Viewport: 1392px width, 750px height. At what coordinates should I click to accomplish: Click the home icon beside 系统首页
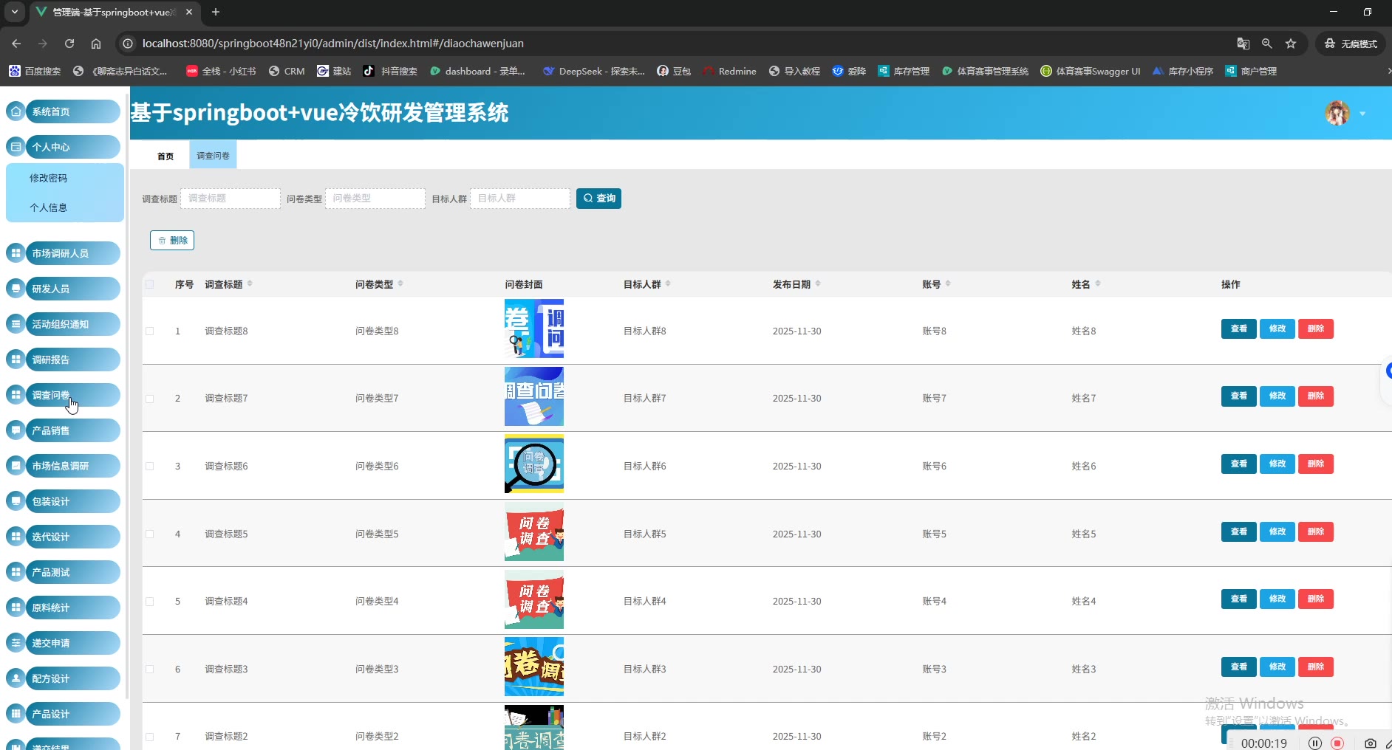pyautogui.click(x=16, y=111)
